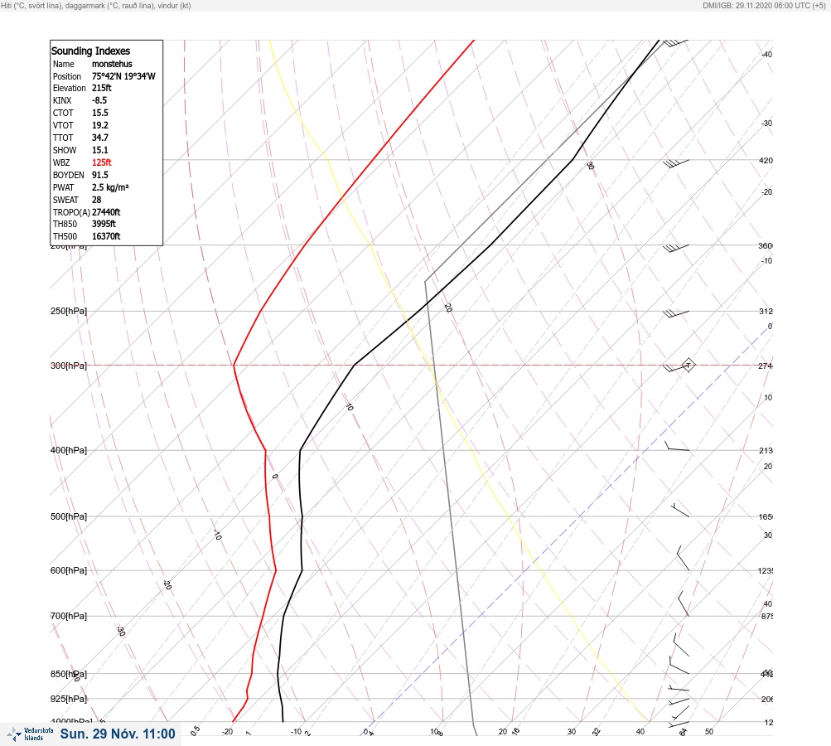Click the 700[hPa] pressure label
This screenshot has height=746, width=831.
pos(69,616)
